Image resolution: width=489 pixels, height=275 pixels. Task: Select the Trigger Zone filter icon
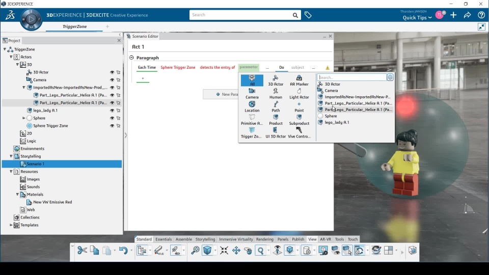click(x=252, y=131)
